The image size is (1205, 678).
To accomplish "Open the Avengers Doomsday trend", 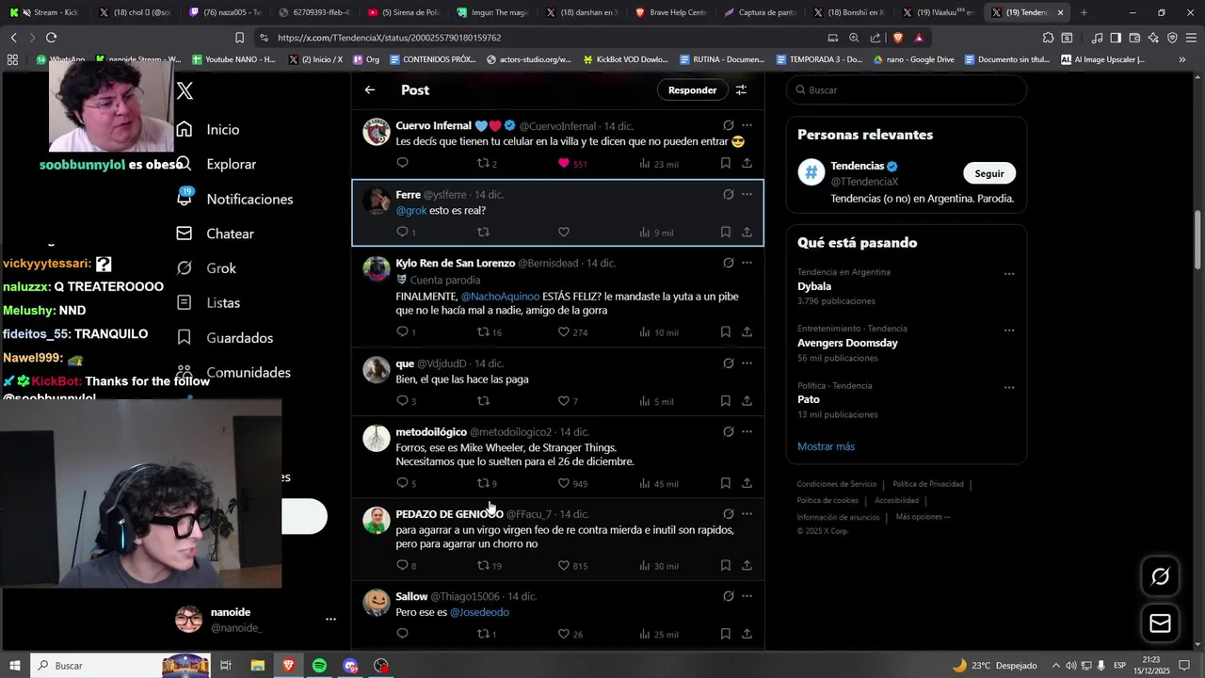I will point(847,343).
